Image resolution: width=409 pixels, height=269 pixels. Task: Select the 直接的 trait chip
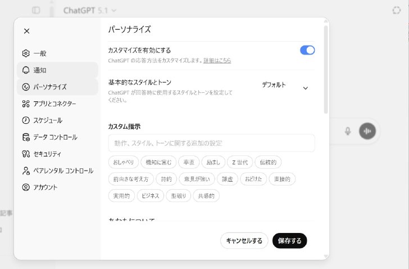pyautogui.click(x=282, y=179)
